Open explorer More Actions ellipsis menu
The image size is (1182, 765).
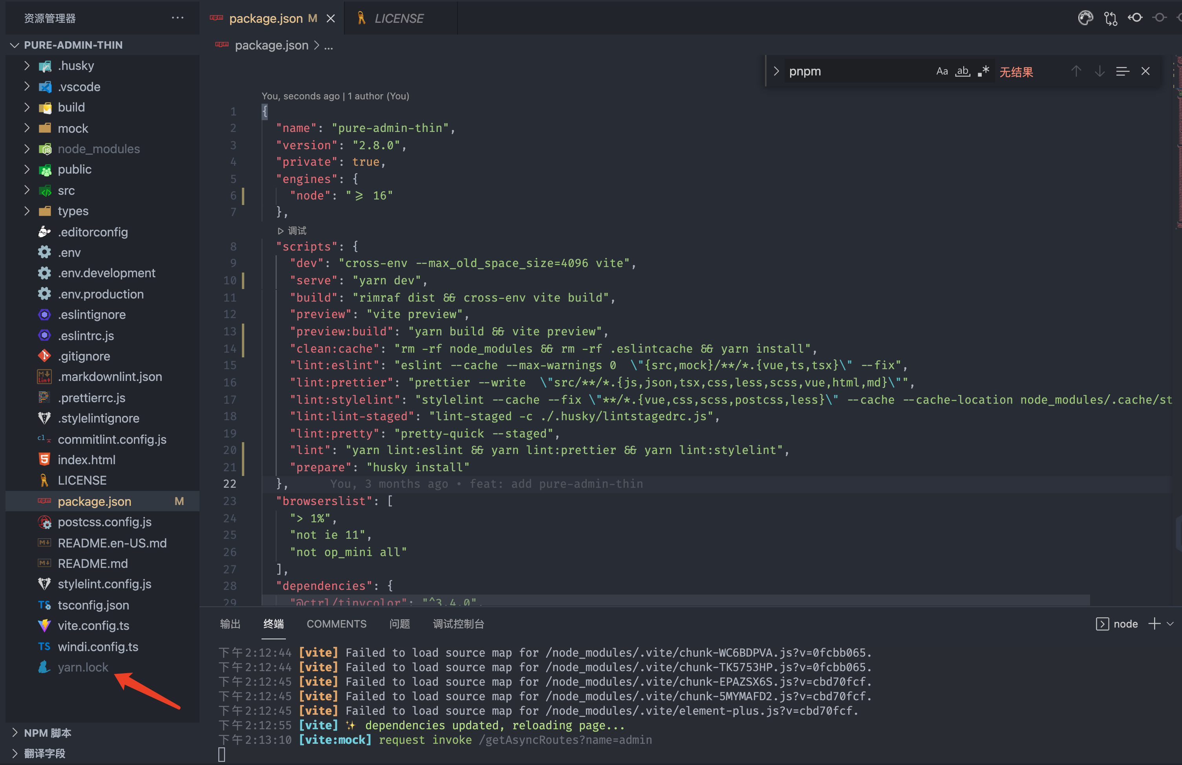click(178, 18)
